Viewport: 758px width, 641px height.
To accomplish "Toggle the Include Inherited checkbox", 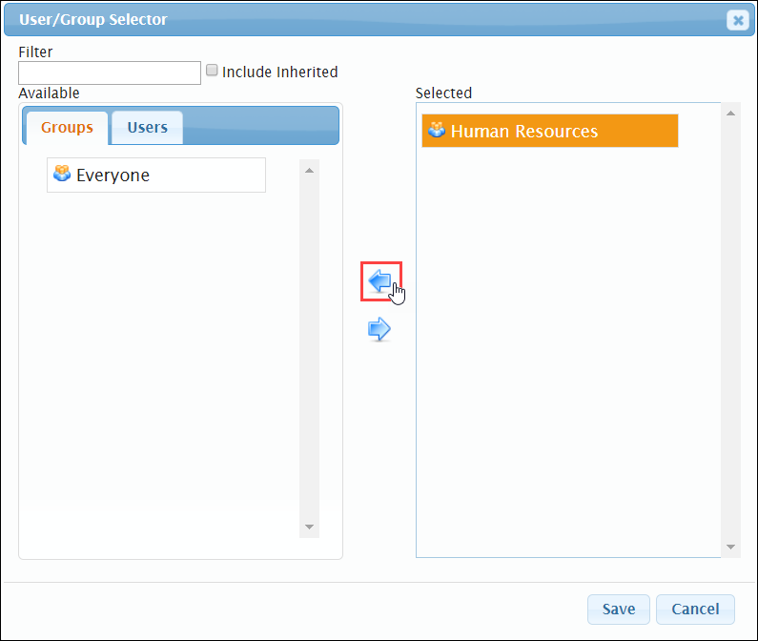I will coord(212,71).
